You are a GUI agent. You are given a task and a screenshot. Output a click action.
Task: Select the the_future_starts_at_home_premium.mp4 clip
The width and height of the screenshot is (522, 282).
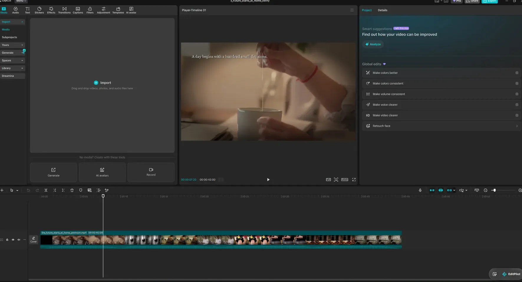221,240
